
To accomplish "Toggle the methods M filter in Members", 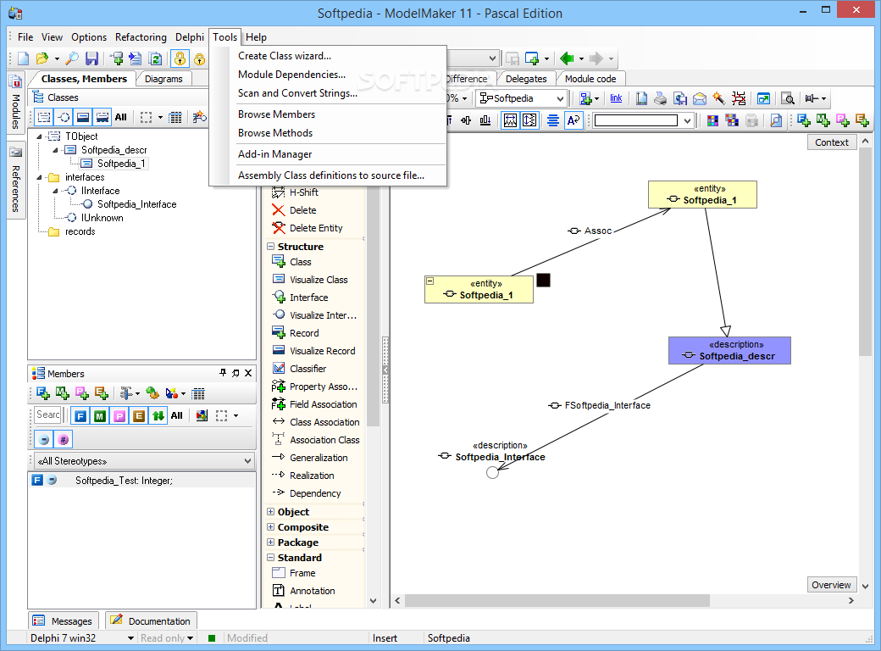I will (x=100, y=416).
